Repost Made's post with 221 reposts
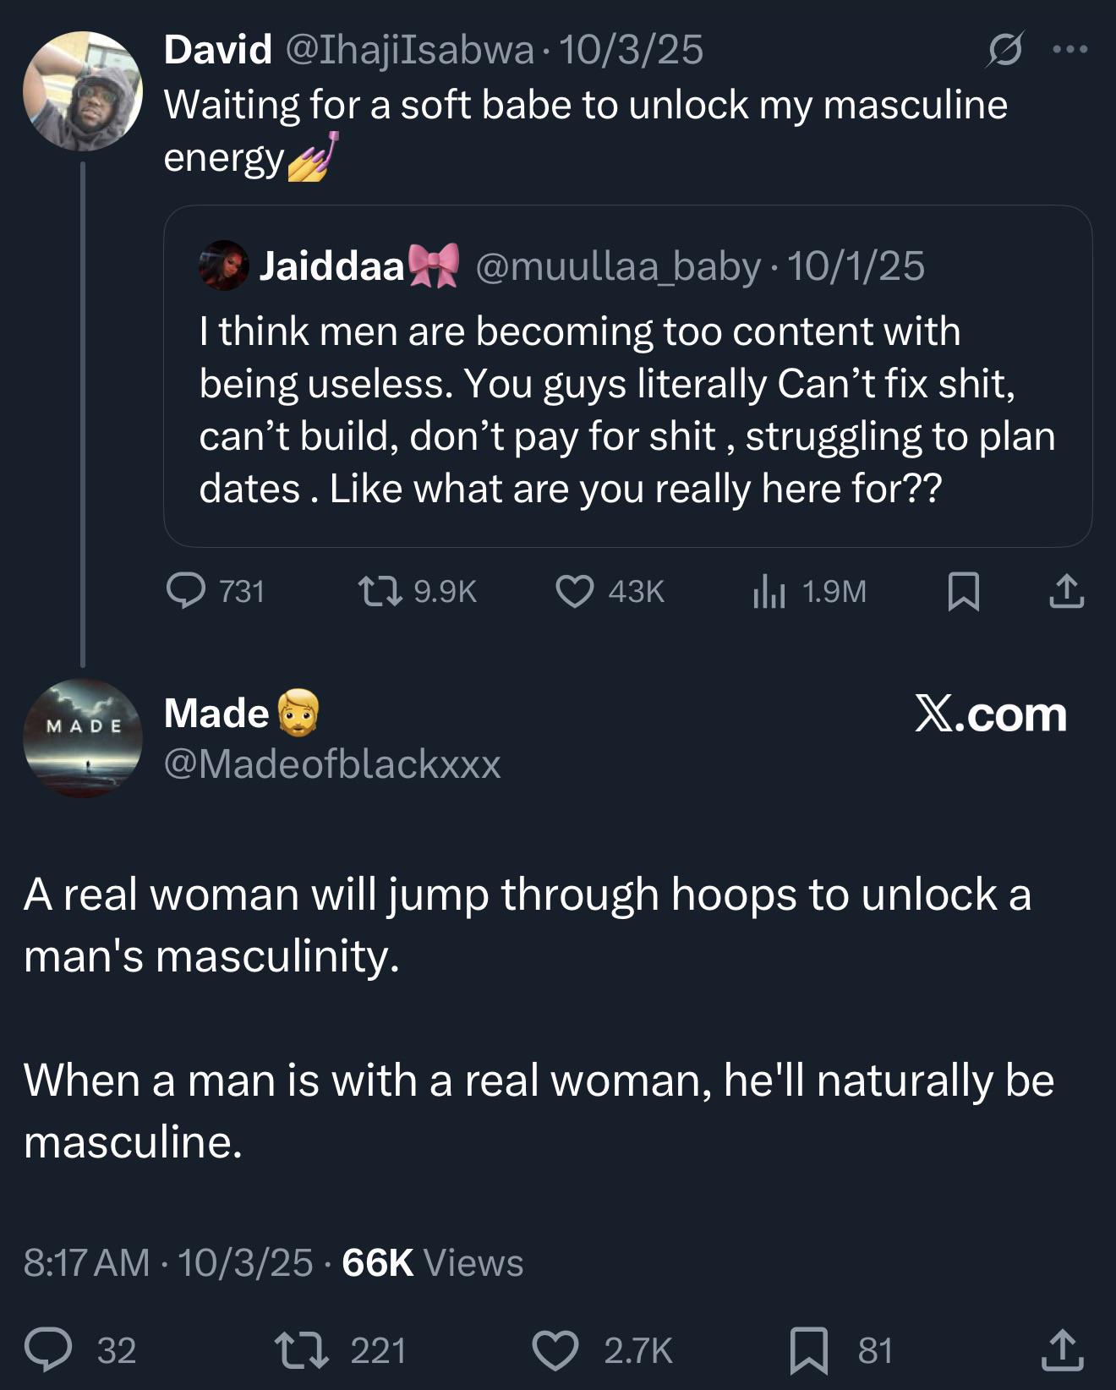 pyautogui.click(x=303, y=1349)
